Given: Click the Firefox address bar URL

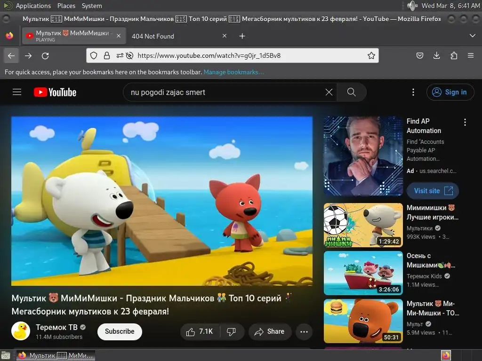Looking at the screenshot, I should pyautogui.click(x=209, y=55).
